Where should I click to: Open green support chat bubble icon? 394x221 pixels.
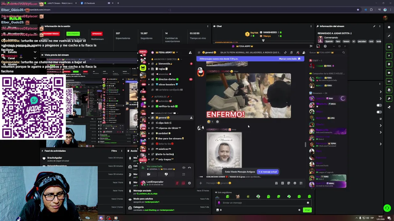tap(387, 208)
